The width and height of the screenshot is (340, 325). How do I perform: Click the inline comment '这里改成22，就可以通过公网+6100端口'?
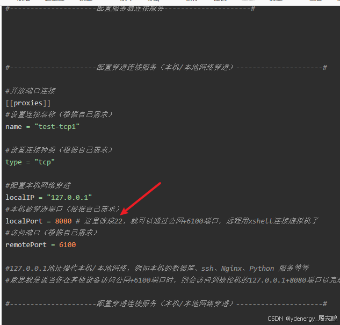[x=151, y=221]
